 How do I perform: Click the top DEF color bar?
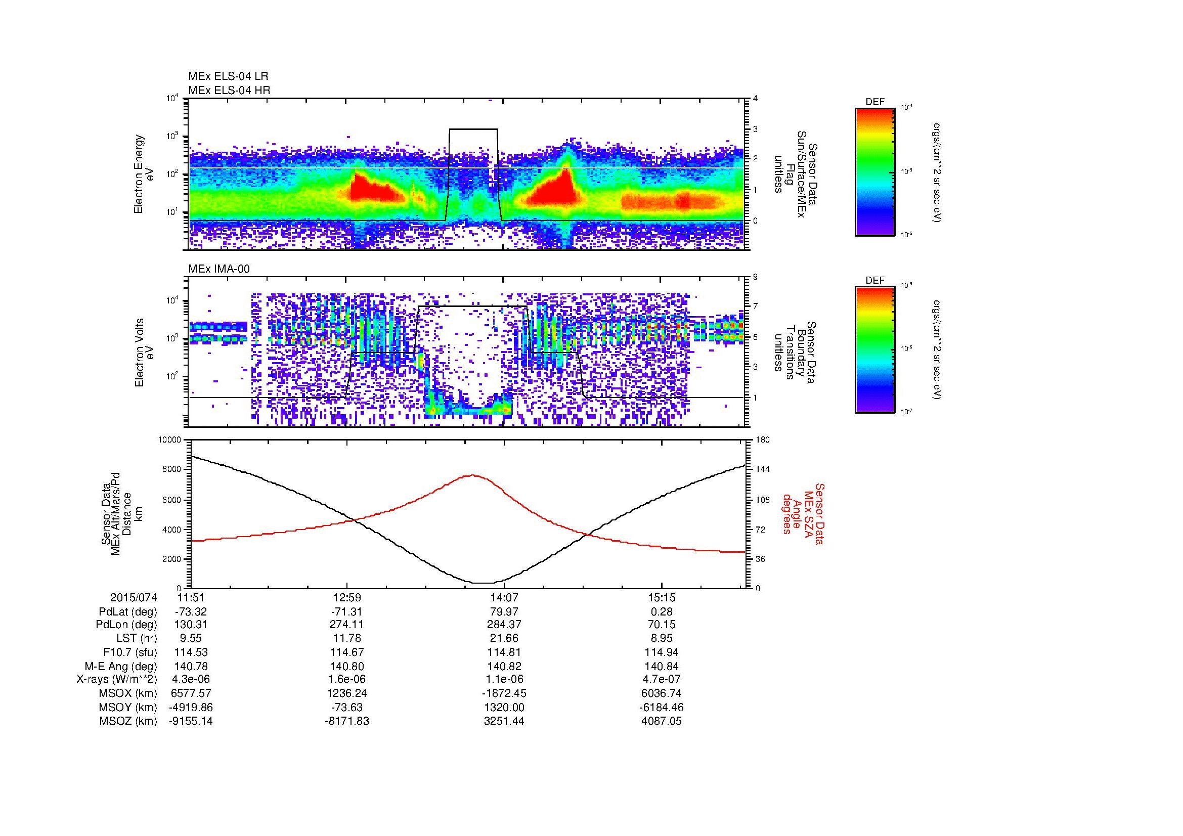coord(874,171)
